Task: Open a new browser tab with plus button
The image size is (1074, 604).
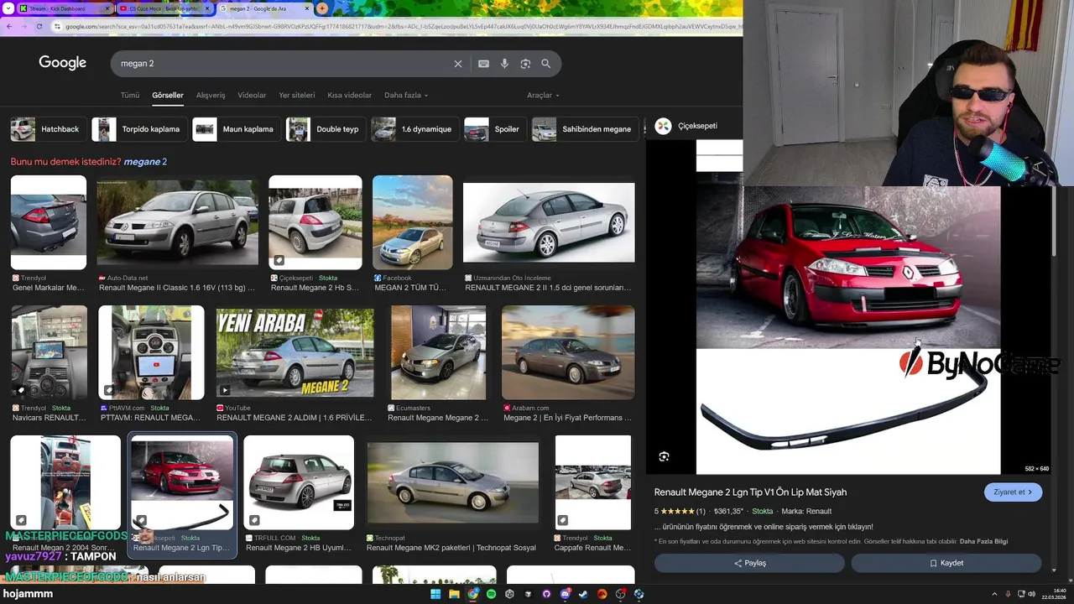Action: 322,8
